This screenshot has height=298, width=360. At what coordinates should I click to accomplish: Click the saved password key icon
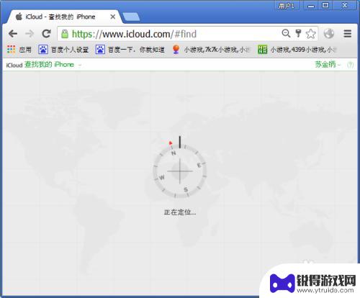298,33
